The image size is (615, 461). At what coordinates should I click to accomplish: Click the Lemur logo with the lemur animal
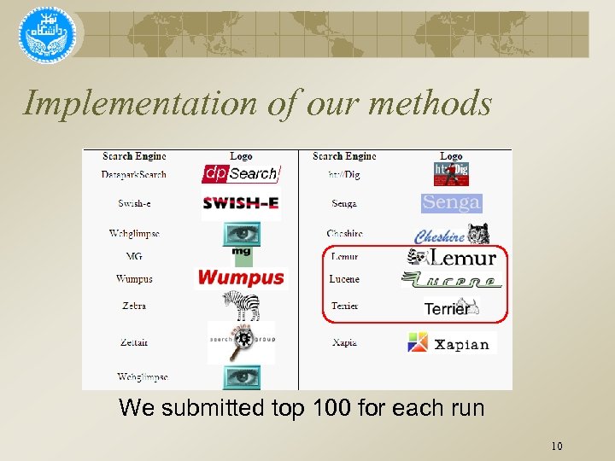coord(452,258)
